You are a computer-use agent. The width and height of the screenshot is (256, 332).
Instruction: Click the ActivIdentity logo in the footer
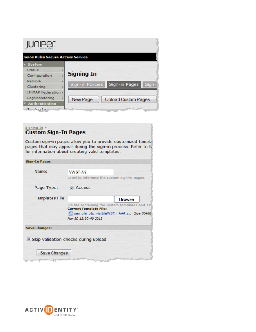click(52, 310)
